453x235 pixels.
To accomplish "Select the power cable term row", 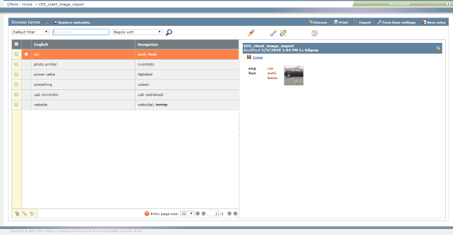I will pyautogui.click(x=126, y=74).
